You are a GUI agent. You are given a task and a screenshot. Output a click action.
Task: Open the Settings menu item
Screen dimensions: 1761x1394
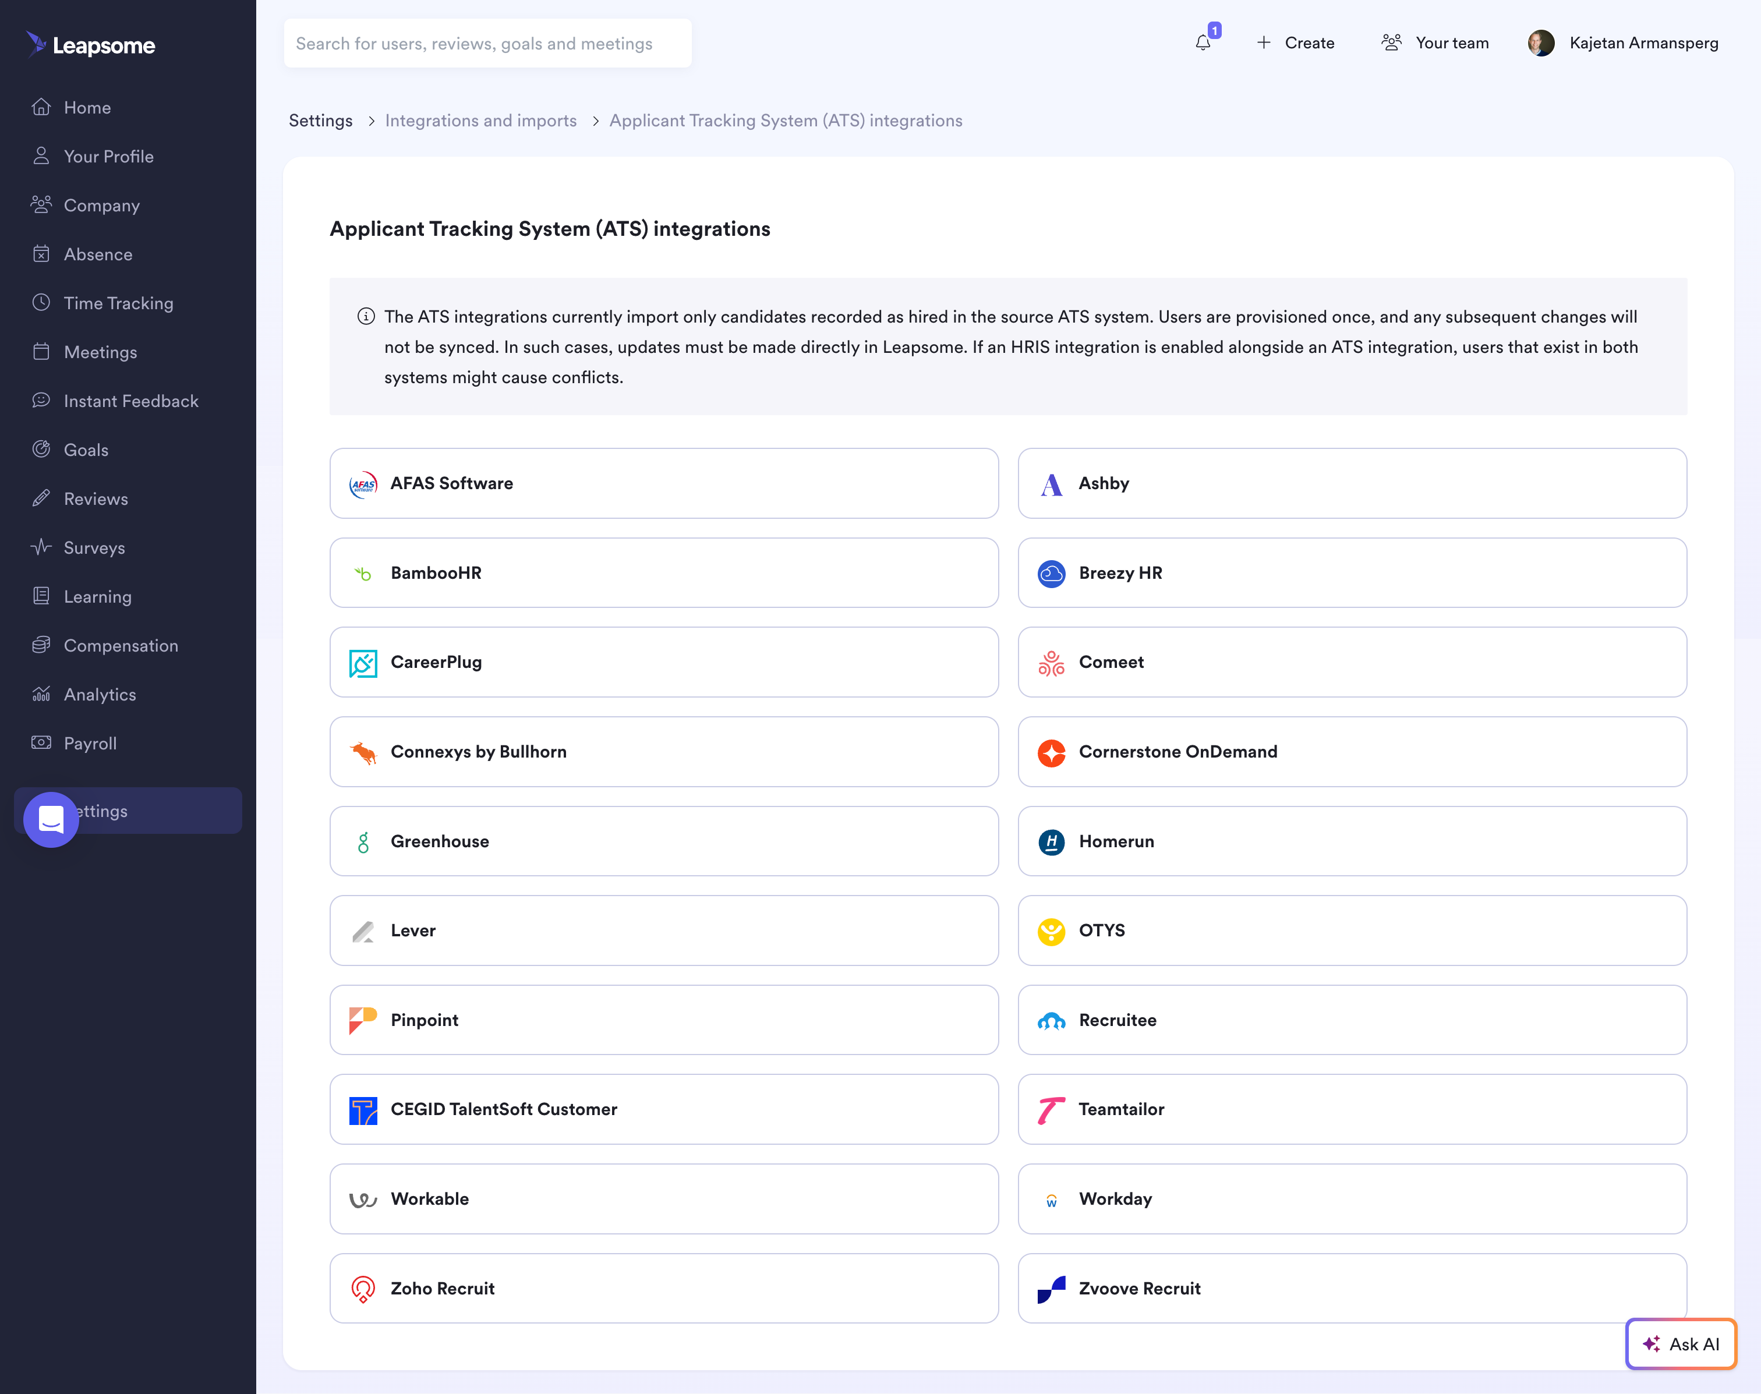[x=128, y=811]
